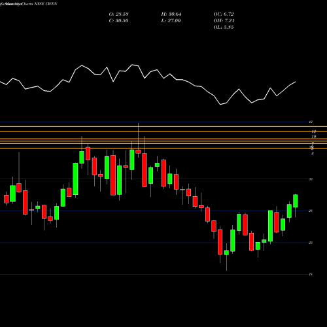Image resolution: width=327 pixels, height=327 pixels.
Task: Click the 28 price axis label
Action: point(311,211)
